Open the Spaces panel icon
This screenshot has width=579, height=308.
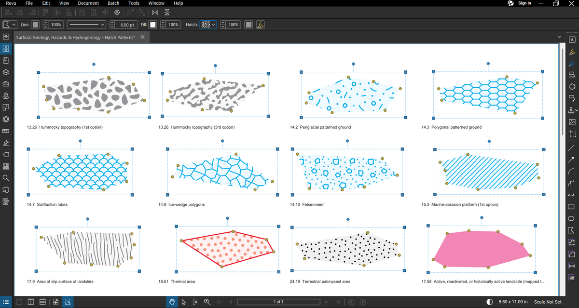pos(6,107)
